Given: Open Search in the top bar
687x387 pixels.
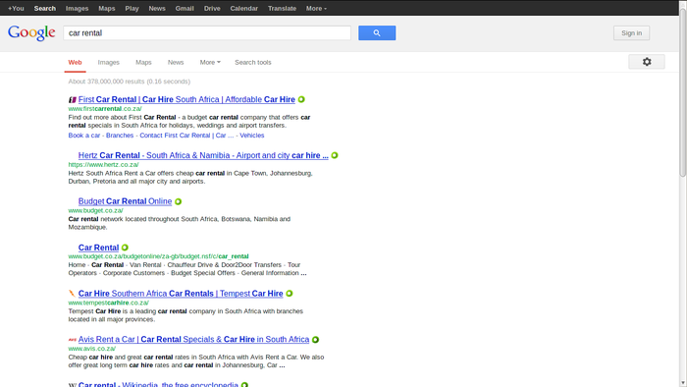Looking at the screenshot, I should (x=45, y=8).
